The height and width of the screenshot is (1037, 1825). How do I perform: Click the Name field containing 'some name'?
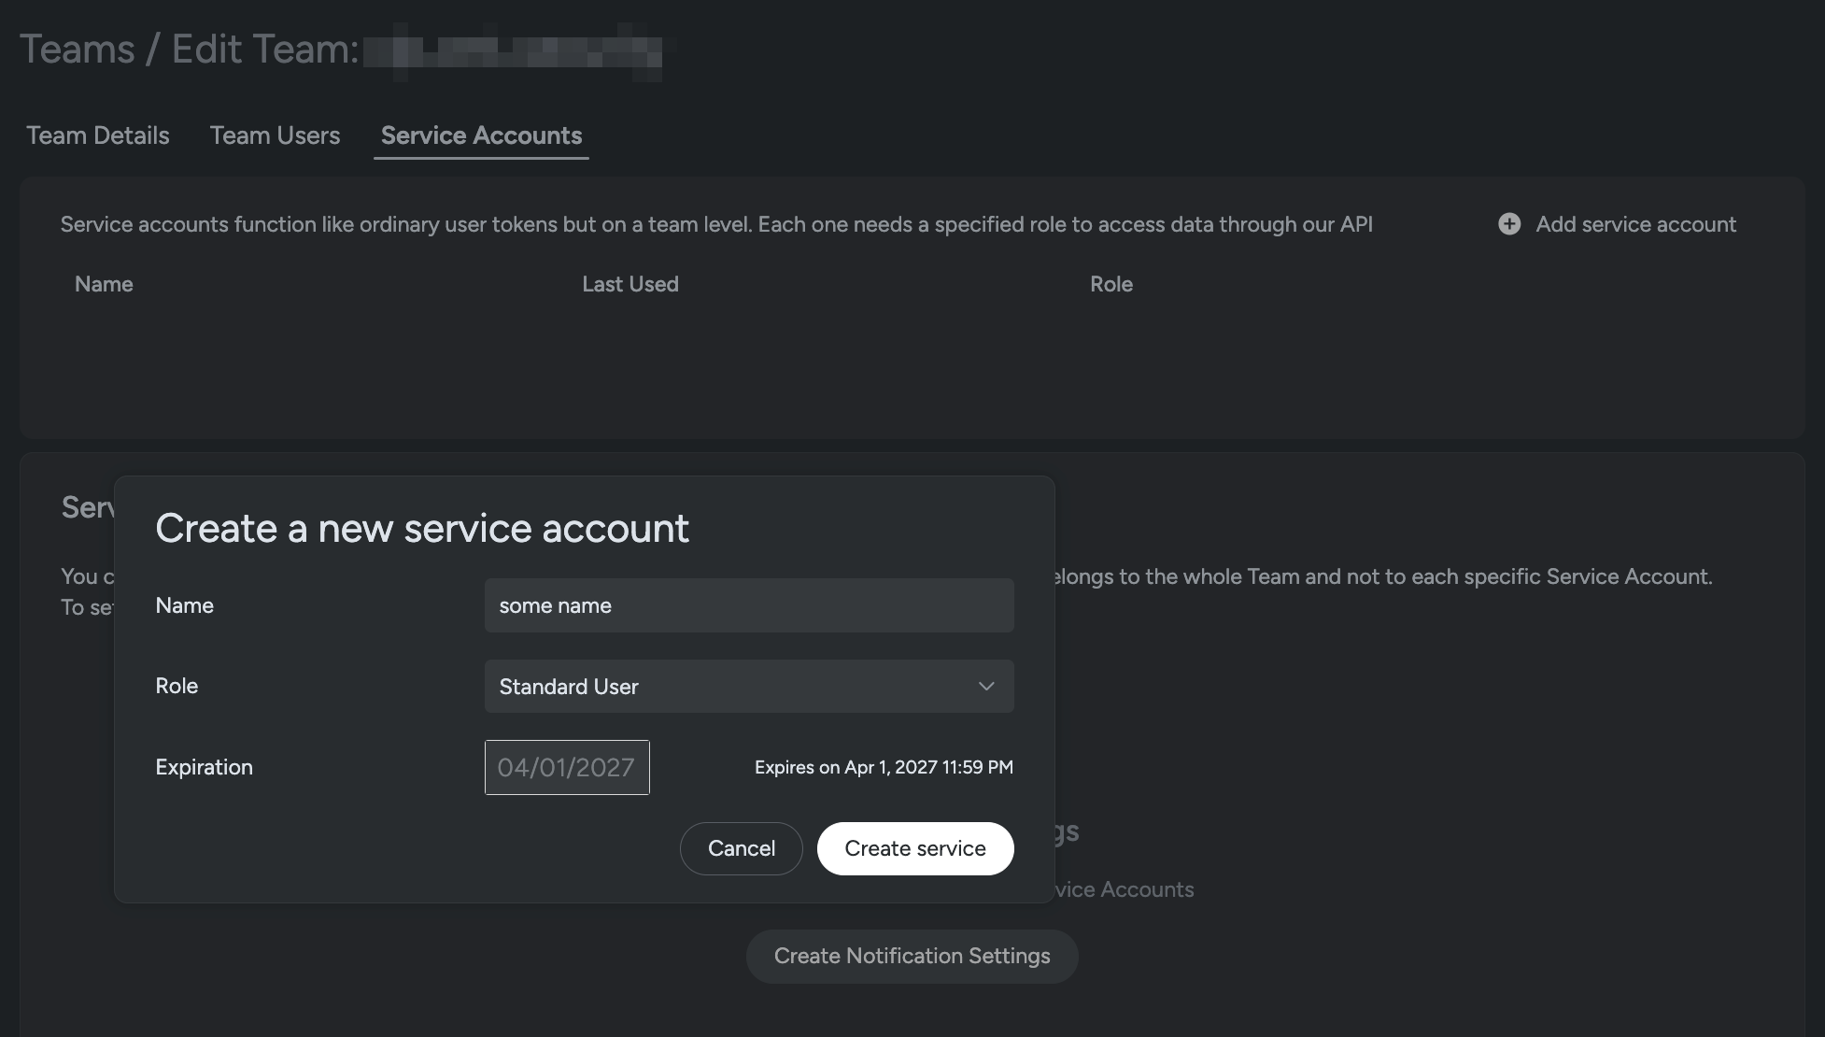[747, 605]
